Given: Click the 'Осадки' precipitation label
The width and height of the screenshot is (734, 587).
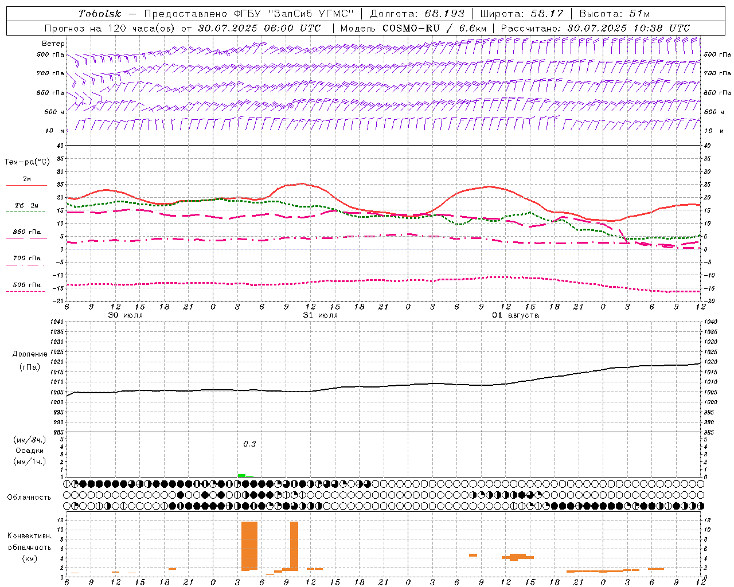Looking at the screenshot, I should tap(30, 451).
